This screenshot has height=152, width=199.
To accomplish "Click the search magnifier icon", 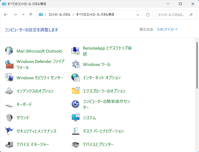I will click(191, 15).
